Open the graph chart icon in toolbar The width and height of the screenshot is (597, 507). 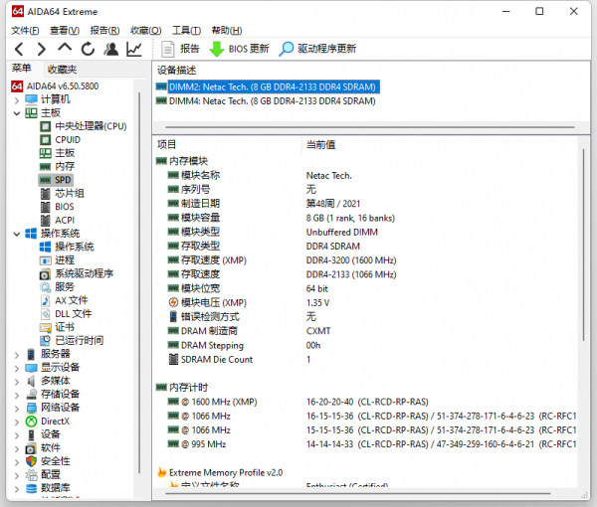pos(134,49)
